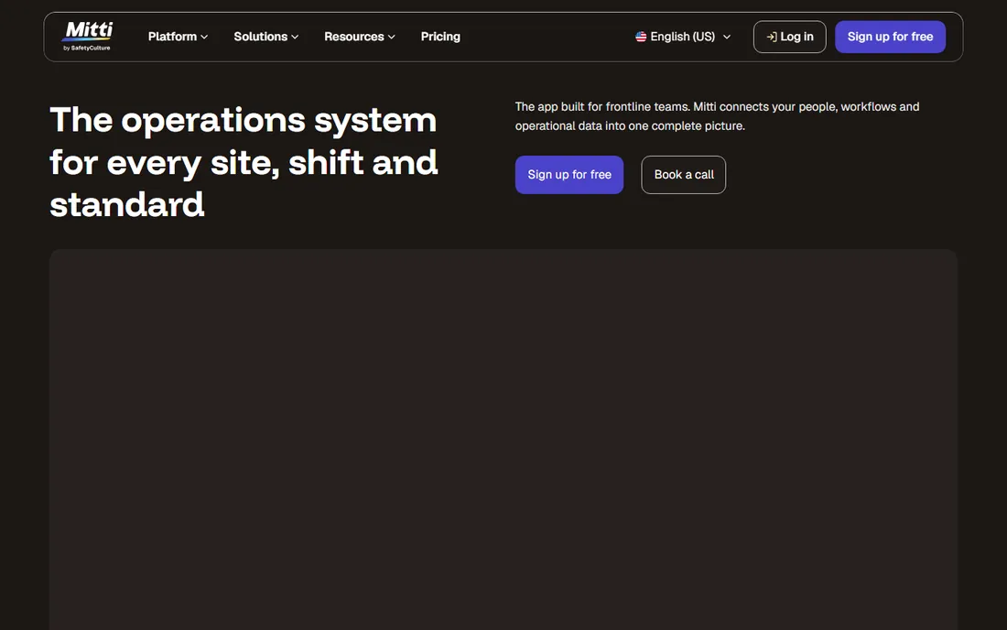Click the 'The app built for frontline teams' paragraph
This screenshot has height=630, width=1007.
(717, 116)
